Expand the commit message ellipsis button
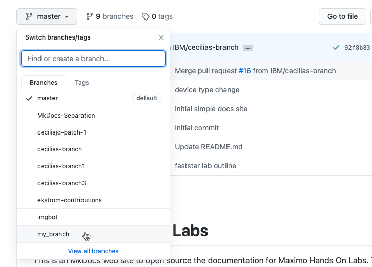Screen dimensions: 372x267 (248, 48)
